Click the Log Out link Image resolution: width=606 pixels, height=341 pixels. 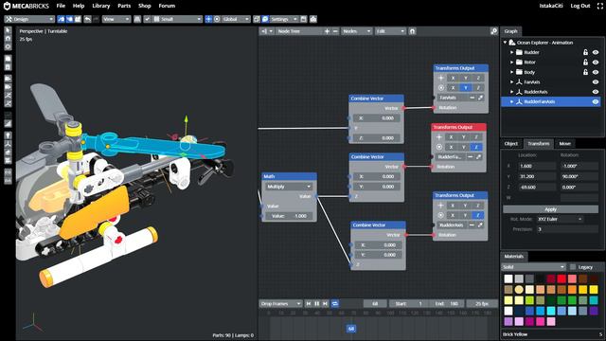click(580, 6)
